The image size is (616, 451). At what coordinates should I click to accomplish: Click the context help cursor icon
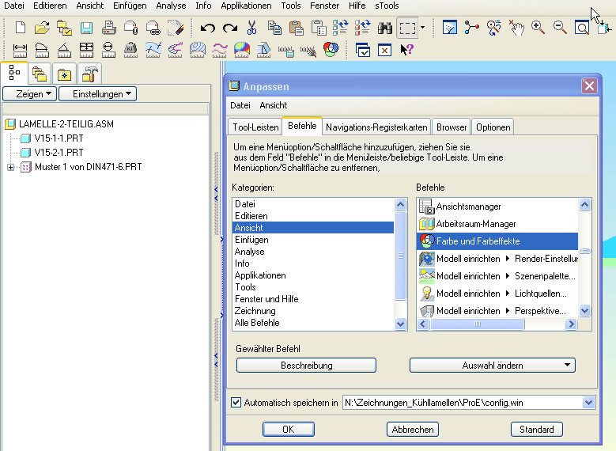click(x=406, y=49)
